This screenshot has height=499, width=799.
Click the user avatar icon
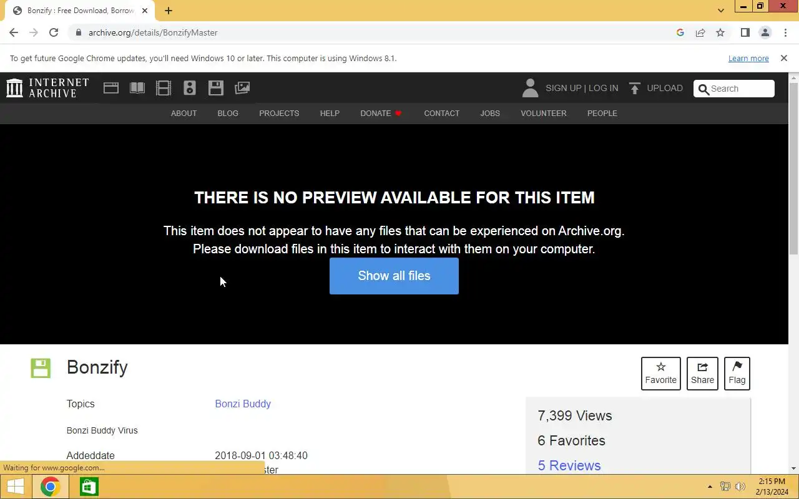[x=530, y=88]
